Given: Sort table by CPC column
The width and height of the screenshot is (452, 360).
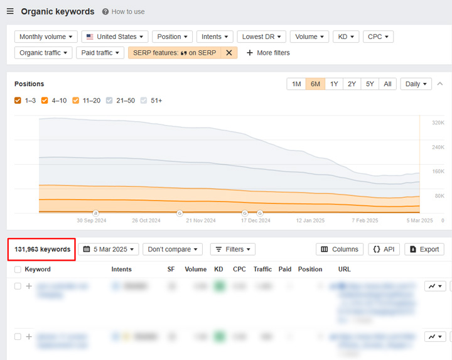Looking at the screenshot, I should 239,269.
